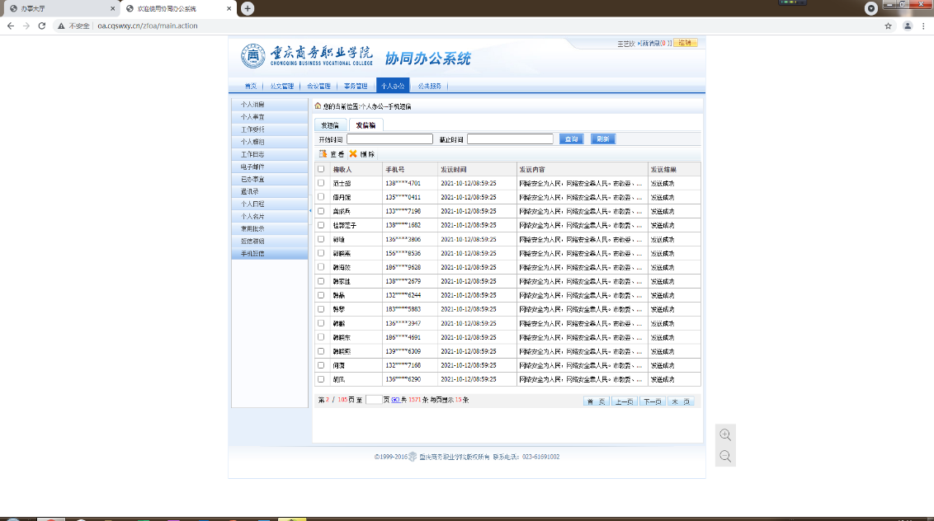
Task: Check the row with phone 138****4701
Action: (321, 183)
